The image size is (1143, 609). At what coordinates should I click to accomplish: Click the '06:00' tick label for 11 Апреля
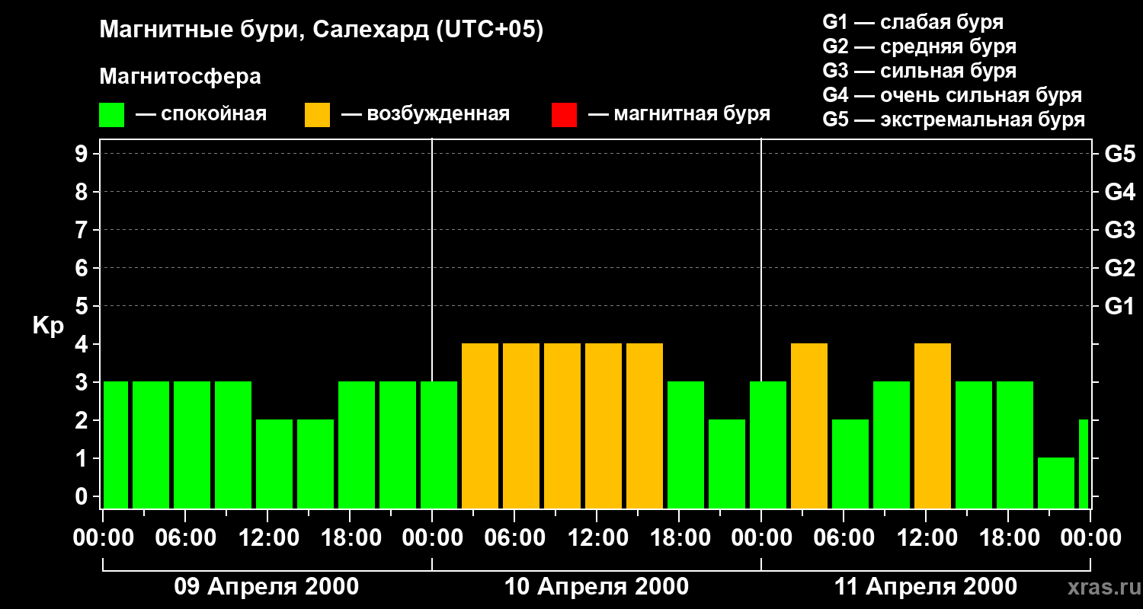(844, 538)
